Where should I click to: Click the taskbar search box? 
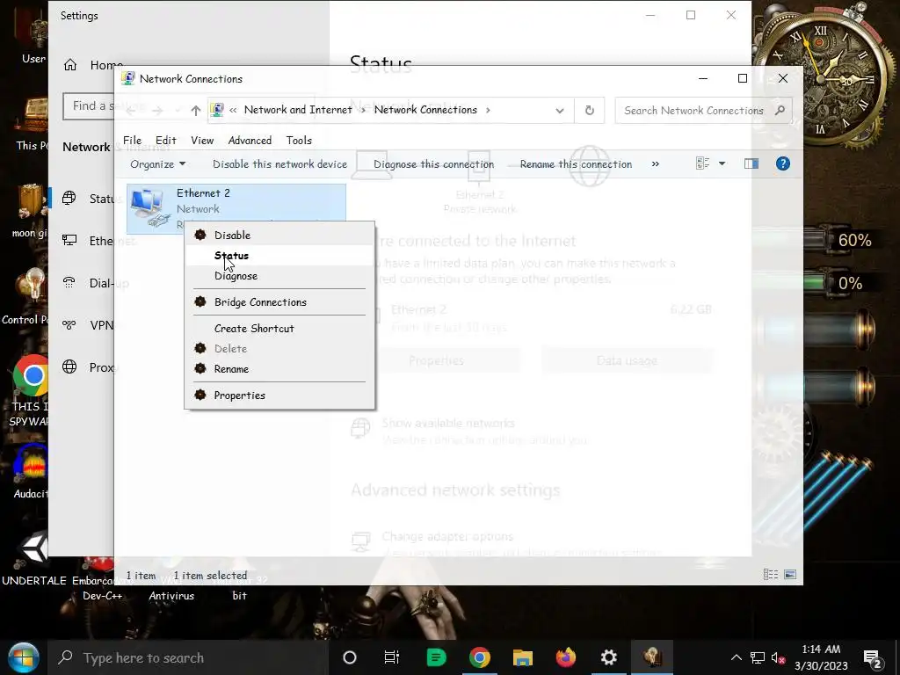coord(188,657)
